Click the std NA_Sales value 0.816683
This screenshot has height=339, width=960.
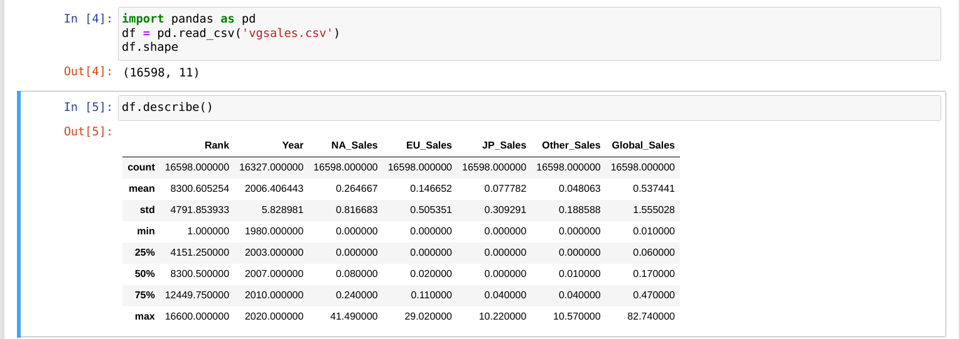pyautogui.click(x=357, y=210)
